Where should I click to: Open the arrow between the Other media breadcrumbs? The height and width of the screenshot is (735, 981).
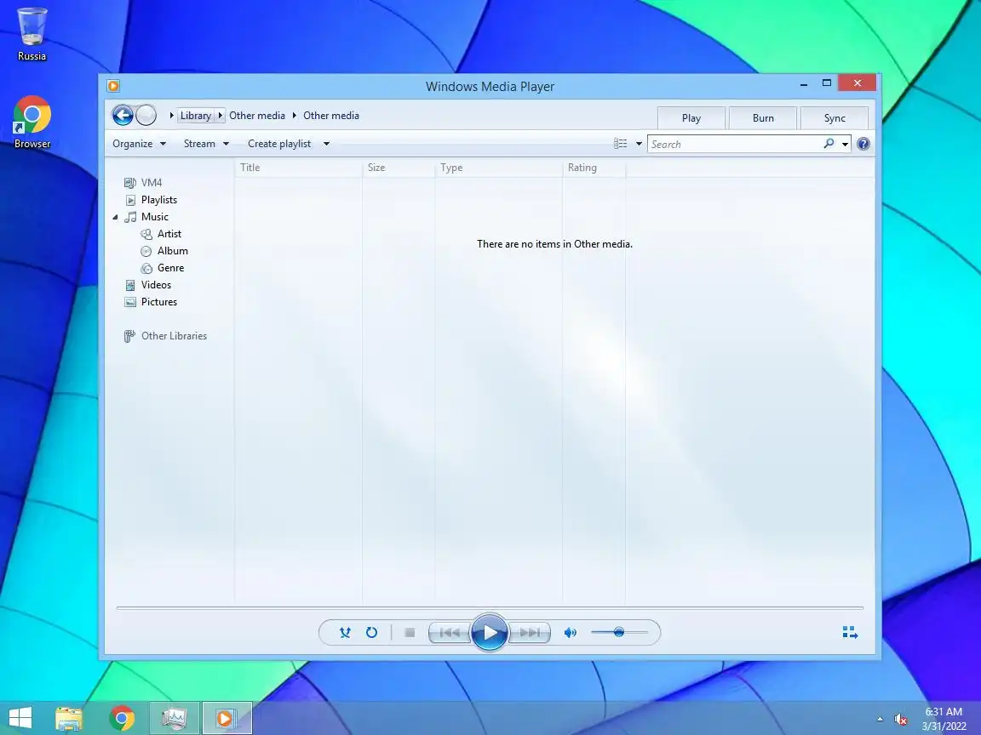tap(294, 116)
